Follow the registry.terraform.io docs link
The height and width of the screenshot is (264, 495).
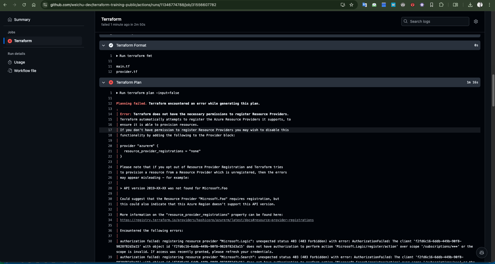(217, 220)
